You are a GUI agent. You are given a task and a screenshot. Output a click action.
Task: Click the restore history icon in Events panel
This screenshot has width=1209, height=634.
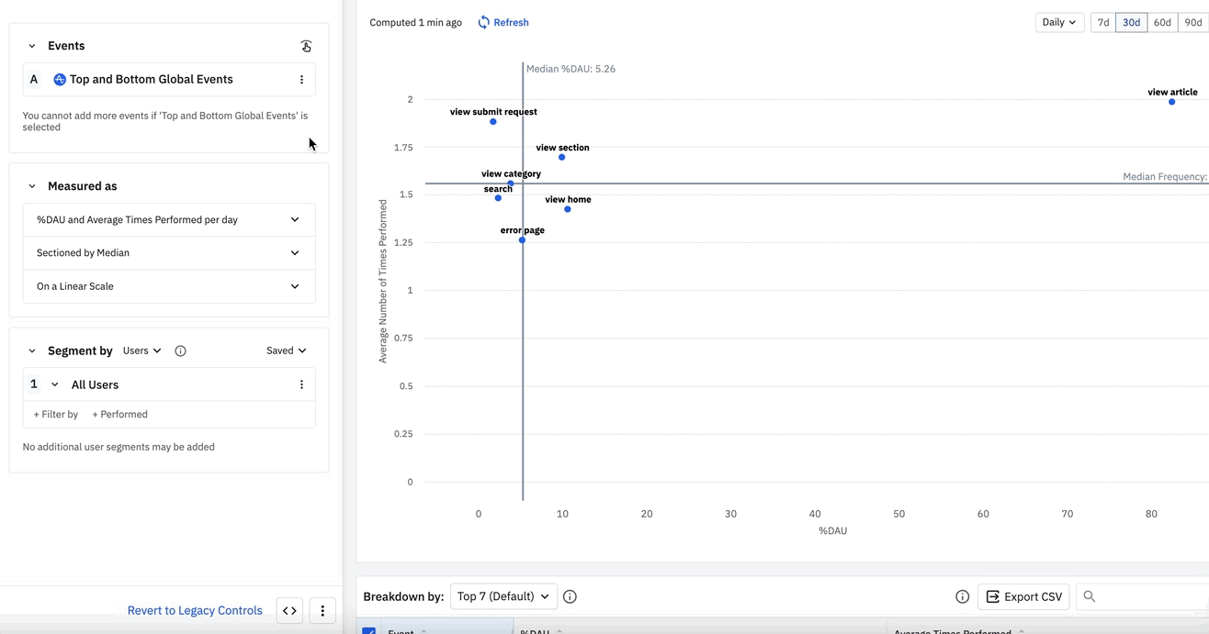(306, 45)
